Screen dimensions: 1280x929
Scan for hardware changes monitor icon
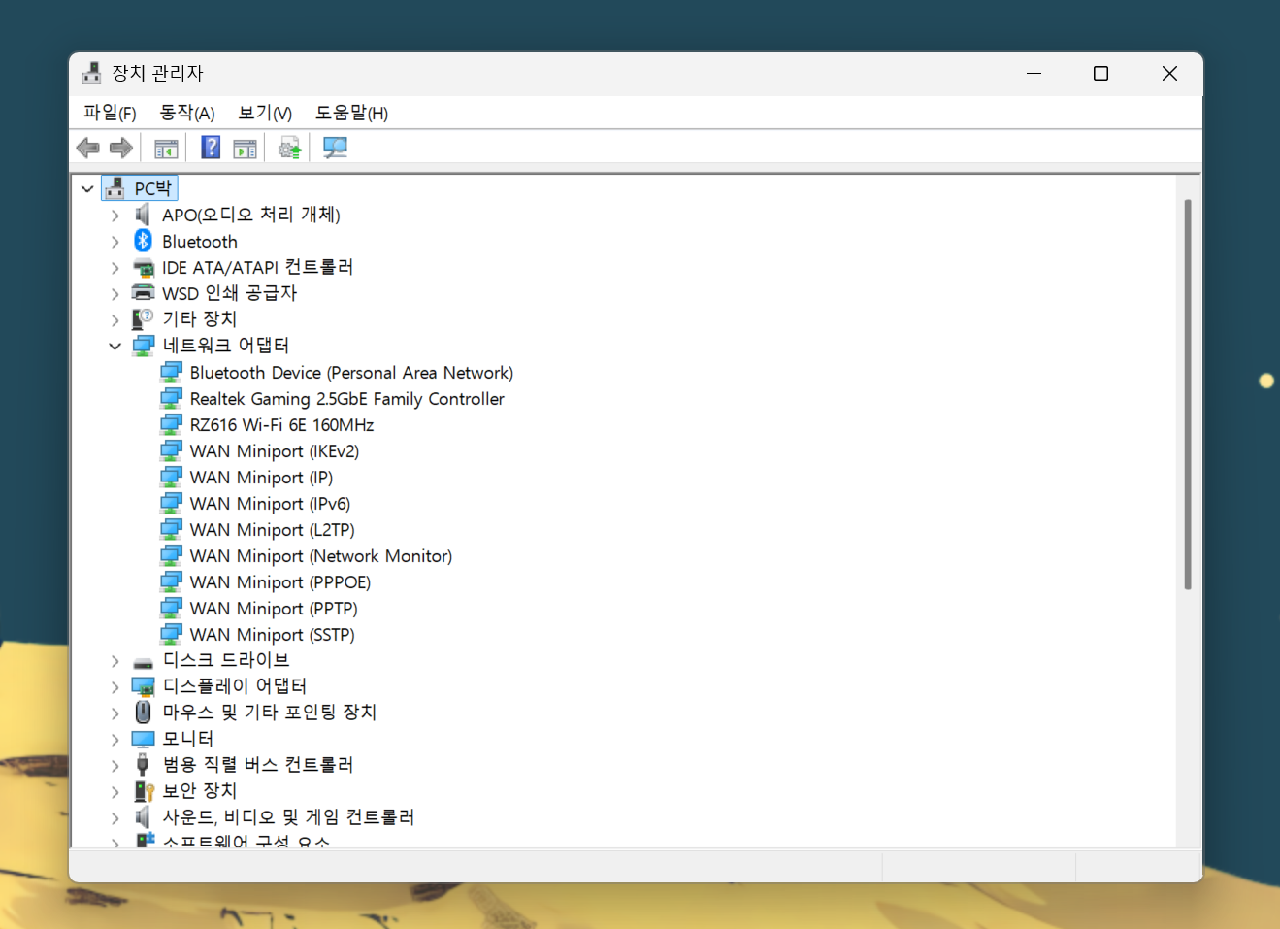point(335,148)
